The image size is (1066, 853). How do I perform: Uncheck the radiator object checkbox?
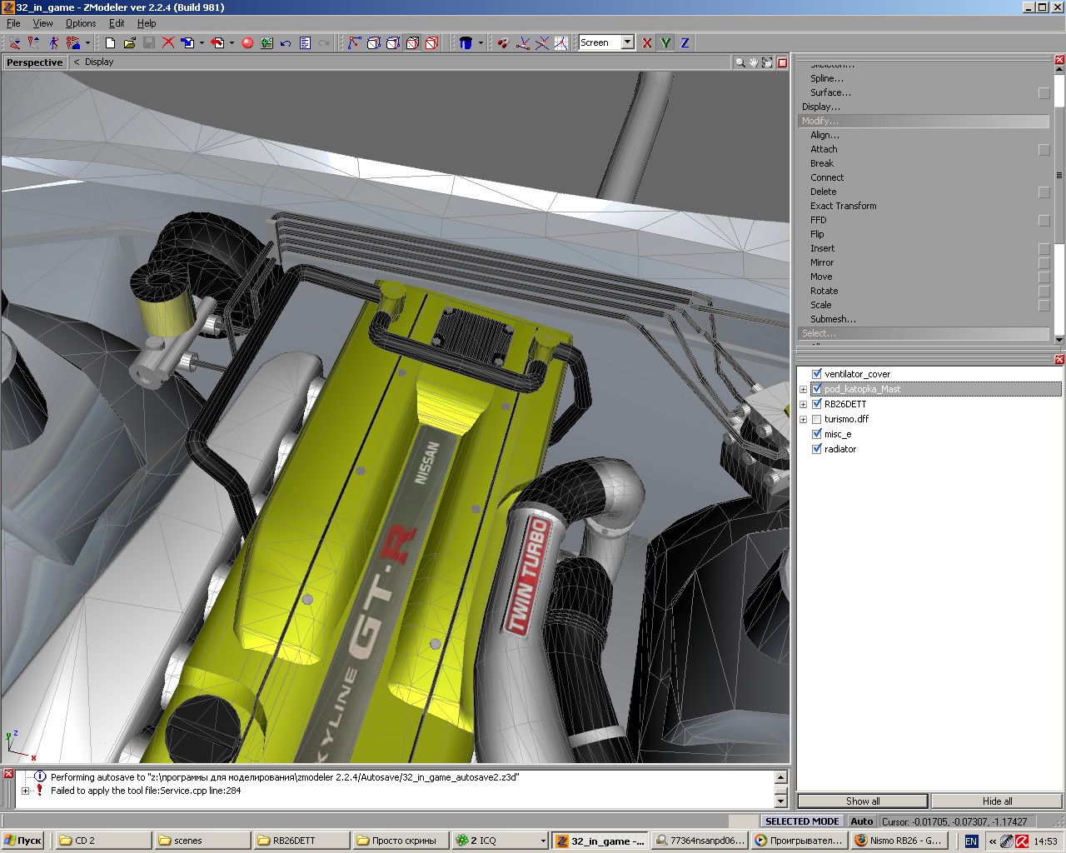817,449
